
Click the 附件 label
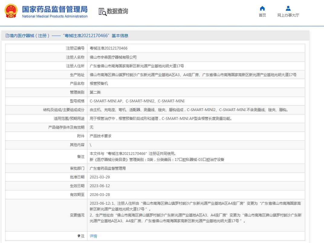(81, 136)
